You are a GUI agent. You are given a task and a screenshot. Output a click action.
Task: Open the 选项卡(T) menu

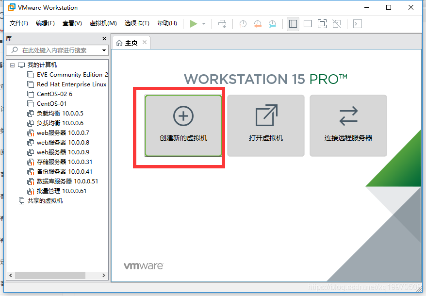tap(137, 23)
